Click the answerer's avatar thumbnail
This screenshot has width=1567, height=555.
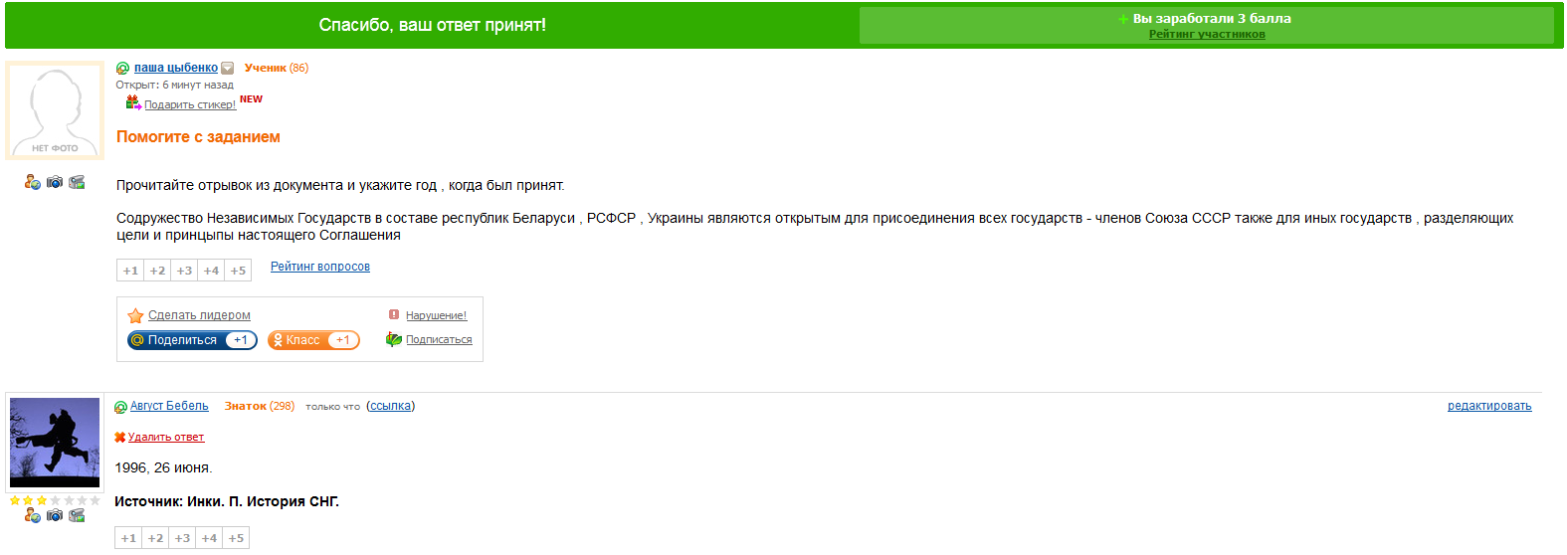pos(55,443)
